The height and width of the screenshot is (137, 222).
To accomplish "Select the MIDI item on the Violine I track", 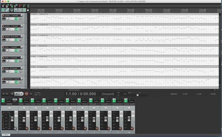I will [x=125, y=18].
